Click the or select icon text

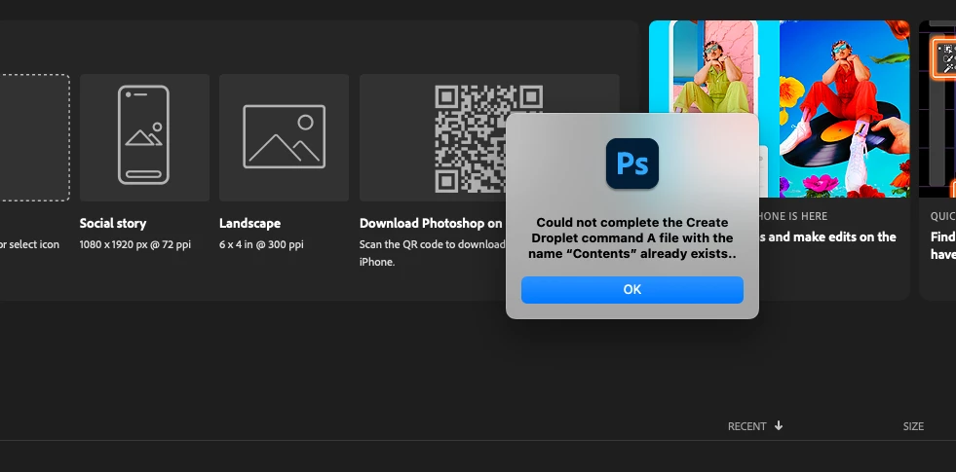click(x=30, y=245)
